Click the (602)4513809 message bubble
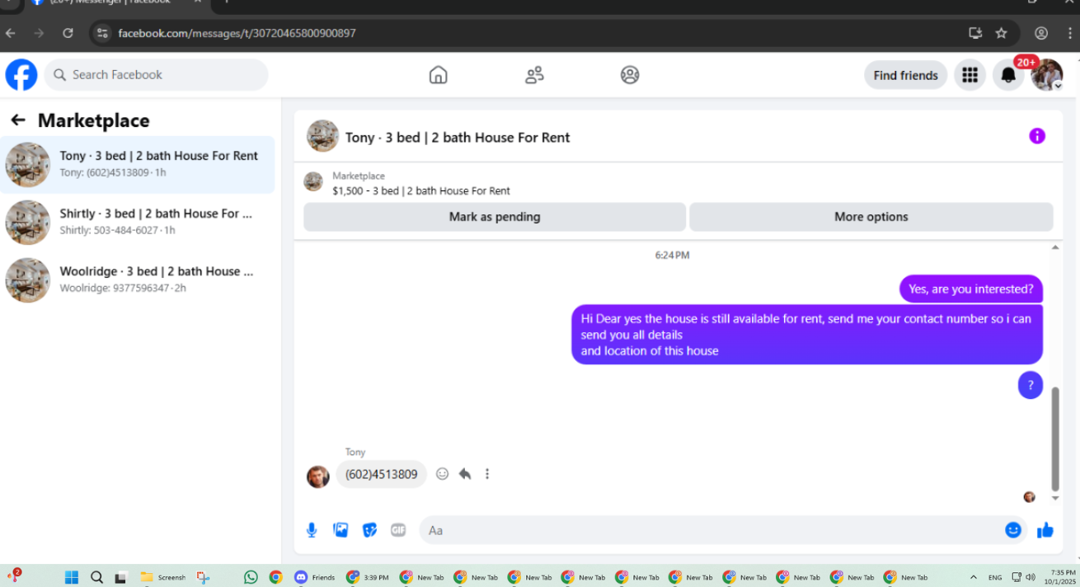The image size is (1080, 587). tap(381, 474)
